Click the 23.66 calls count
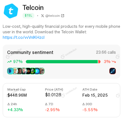This screenshot has height=120, width=123. click(x=106, y=52)
